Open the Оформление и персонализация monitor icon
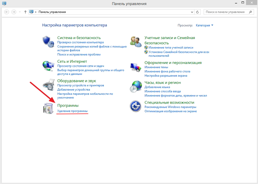Screen dimensions: 258x184 (x=136, y=67)
